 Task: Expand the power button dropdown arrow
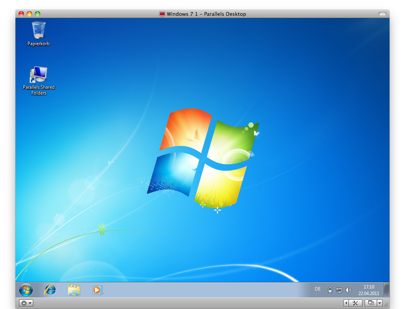[30, 303]
